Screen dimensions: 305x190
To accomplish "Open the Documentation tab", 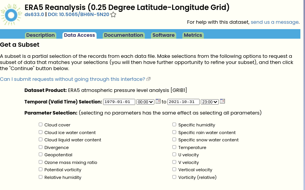I will [x=123, y=35].
